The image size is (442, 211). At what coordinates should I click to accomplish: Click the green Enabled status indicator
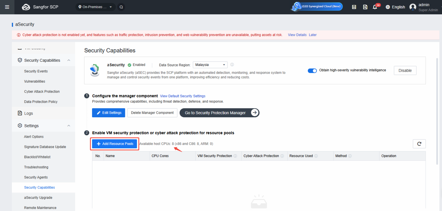[137, 65]
